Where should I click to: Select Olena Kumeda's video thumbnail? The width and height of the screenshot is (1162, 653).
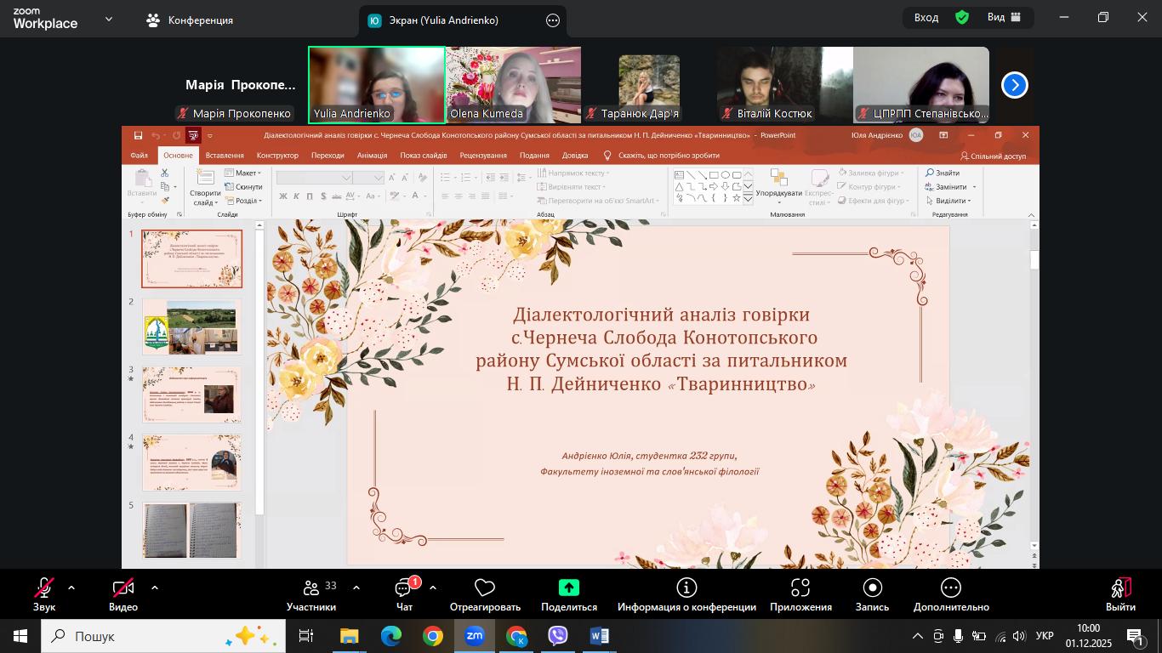coord(514,85)
